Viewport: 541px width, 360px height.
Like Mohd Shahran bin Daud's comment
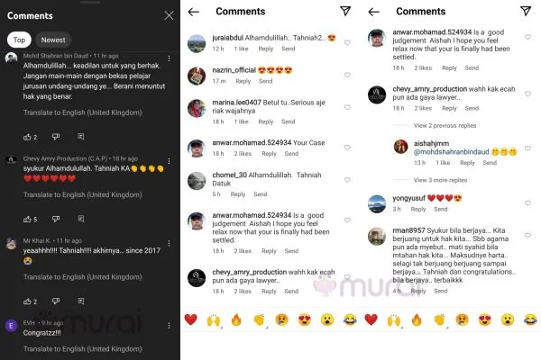tap(27, 137)
